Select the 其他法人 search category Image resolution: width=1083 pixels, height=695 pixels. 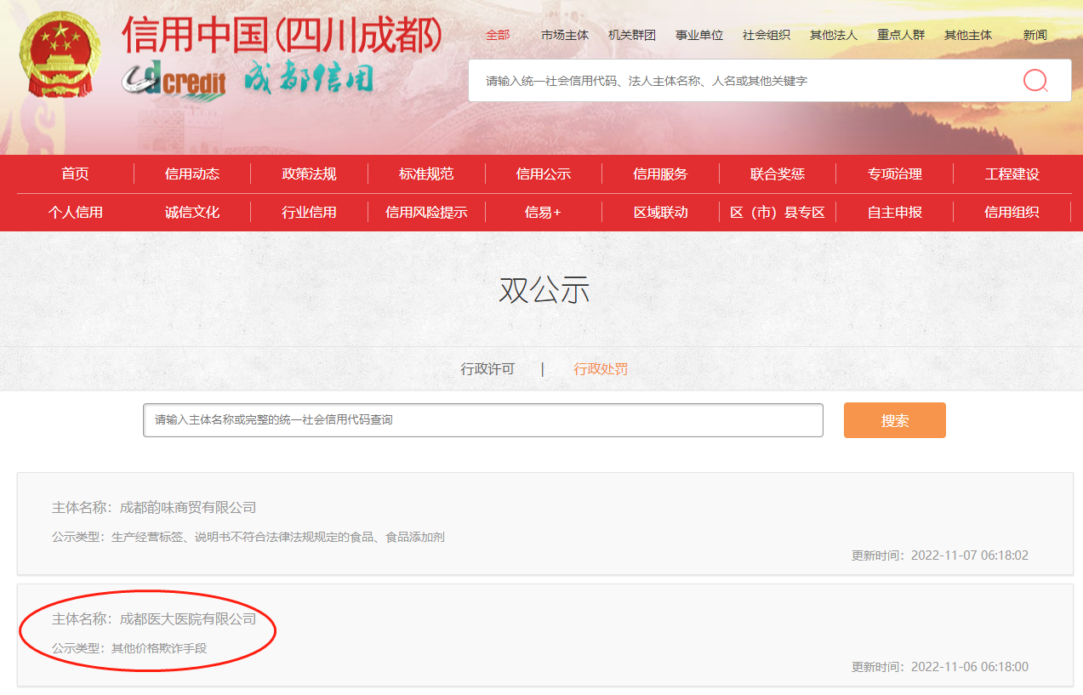(x=834, y=35)
